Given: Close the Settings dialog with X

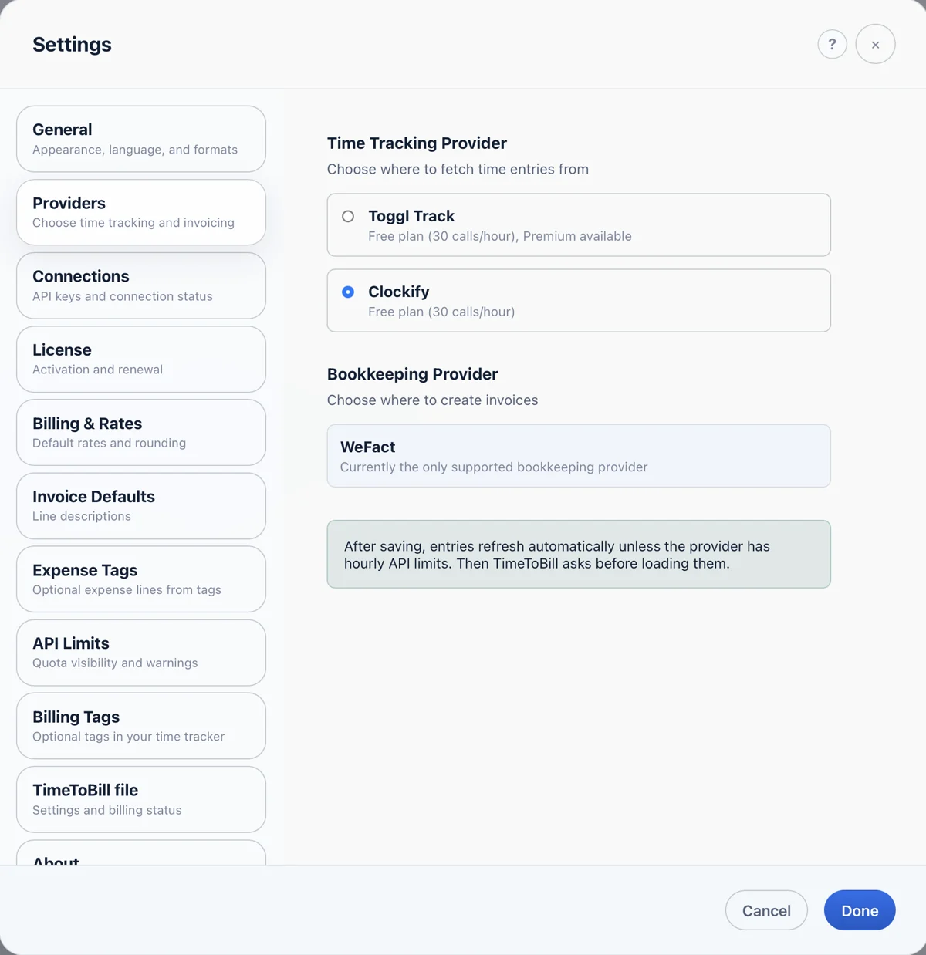Looking at the screenshot, I should point(875,45).
